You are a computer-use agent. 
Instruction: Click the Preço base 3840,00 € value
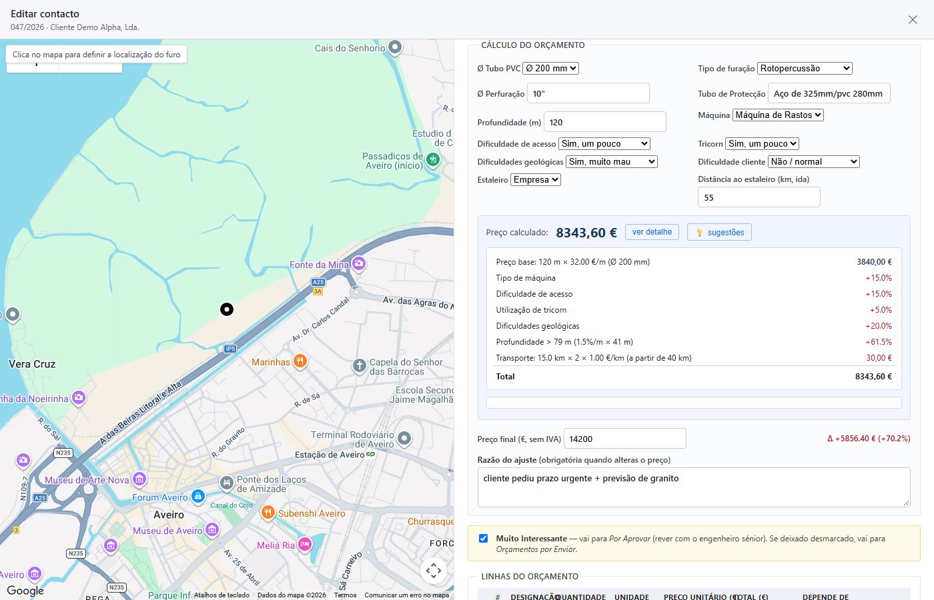coord(875,262)
